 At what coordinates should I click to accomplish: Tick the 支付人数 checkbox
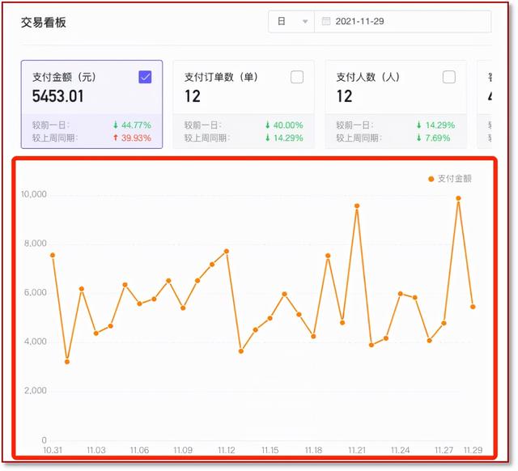click(x=449, y=77)
